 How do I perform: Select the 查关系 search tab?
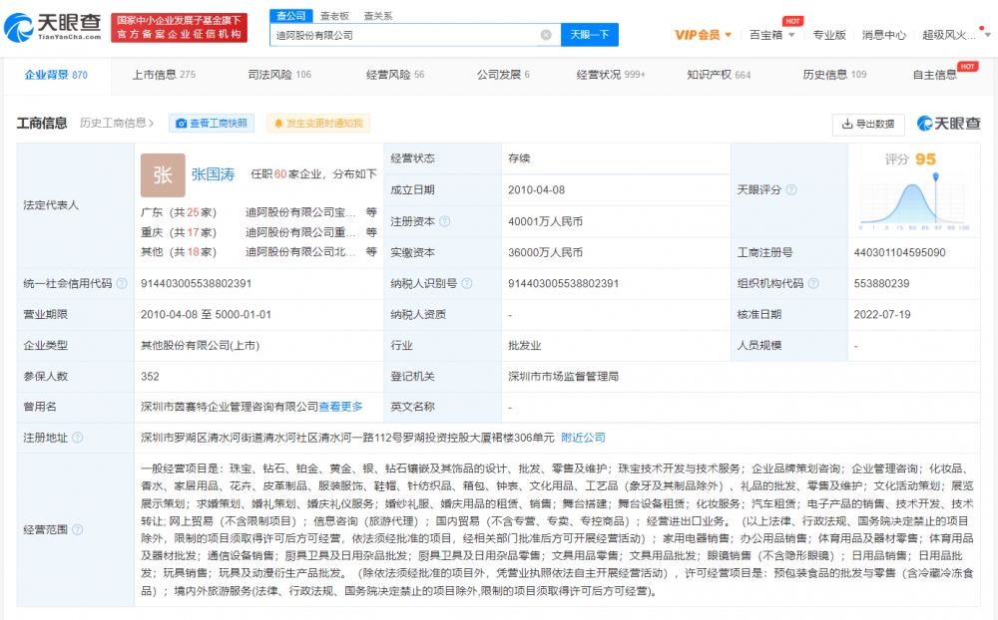(378, 16)
